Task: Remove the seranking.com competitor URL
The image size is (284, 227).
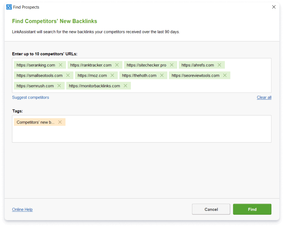Action: [x=61, y=65]
